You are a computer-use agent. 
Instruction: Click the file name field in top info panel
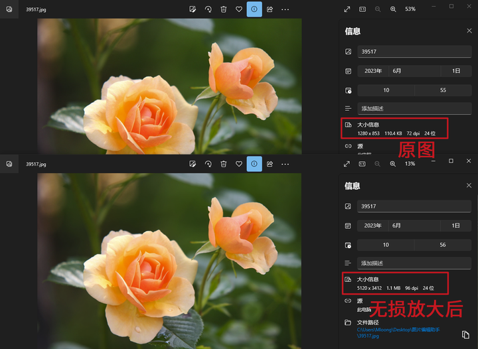click(x=414, y=52)
